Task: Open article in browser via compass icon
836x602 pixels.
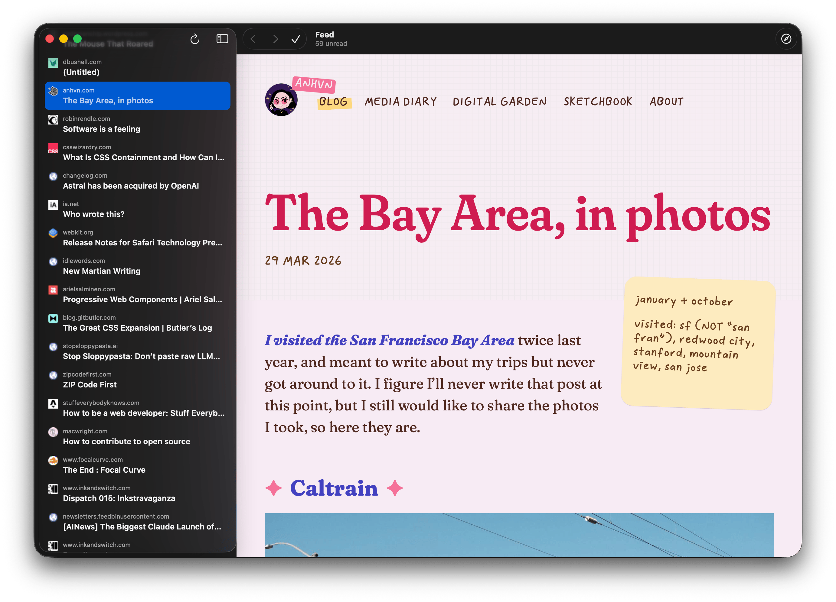Action: coord(786,39)
